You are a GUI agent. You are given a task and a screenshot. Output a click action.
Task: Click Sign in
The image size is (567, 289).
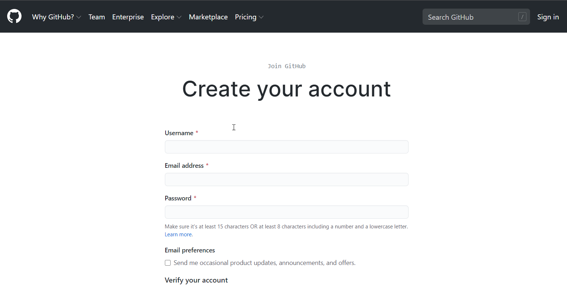[548, 17]
